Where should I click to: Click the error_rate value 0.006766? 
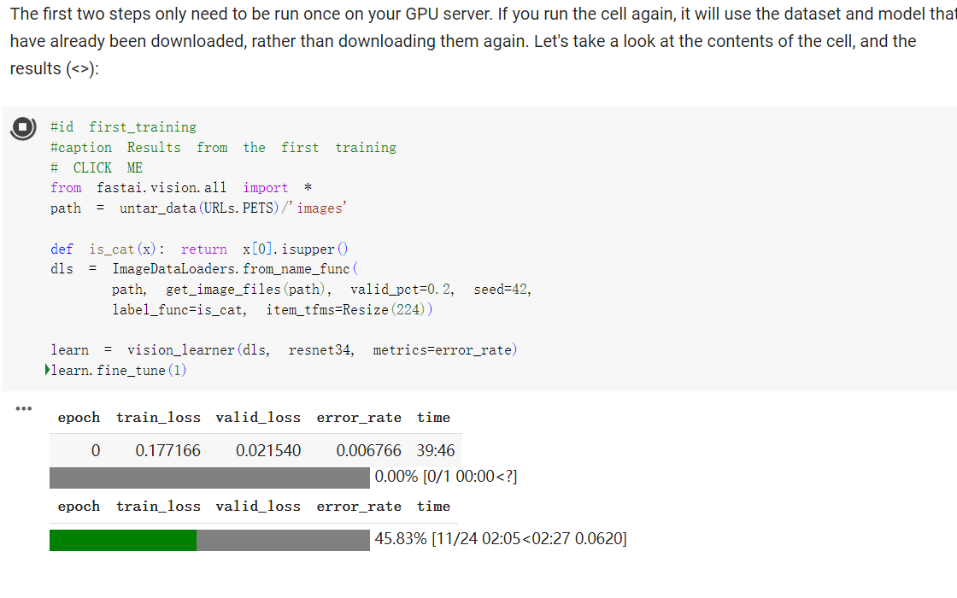pos(368,450)
